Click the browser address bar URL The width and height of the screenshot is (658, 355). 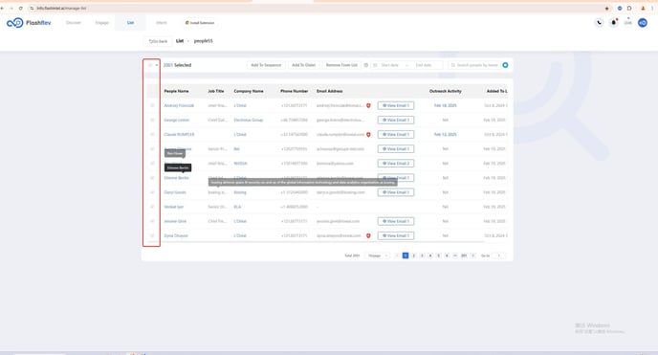click(61, 8)
